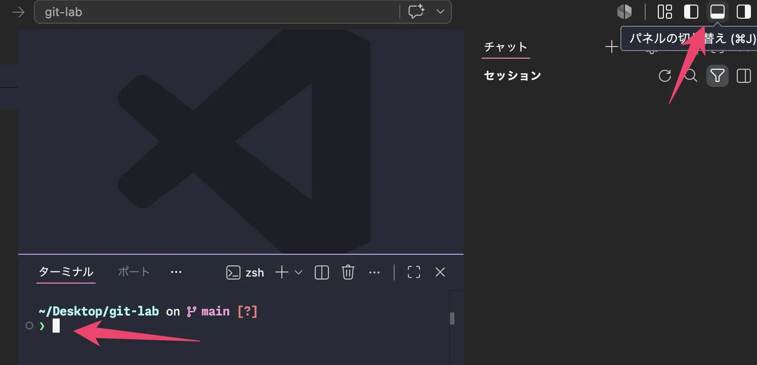Maximize the panel size
This screenshot has width=757, height=365.
(x=414, y=272)
